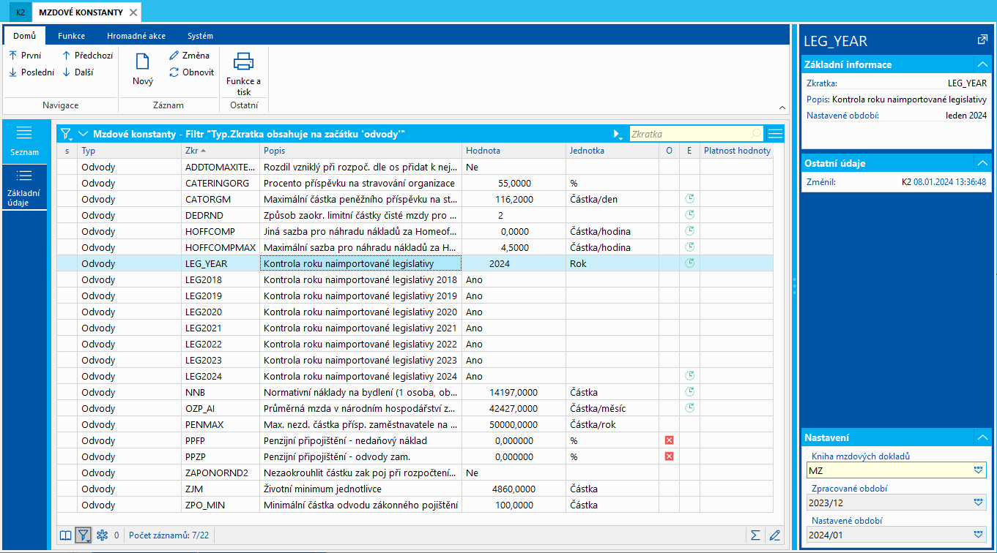Toggle the book icon in bottom status bar
This screenshot has width=997, height=553.
(x=66, y=535)
